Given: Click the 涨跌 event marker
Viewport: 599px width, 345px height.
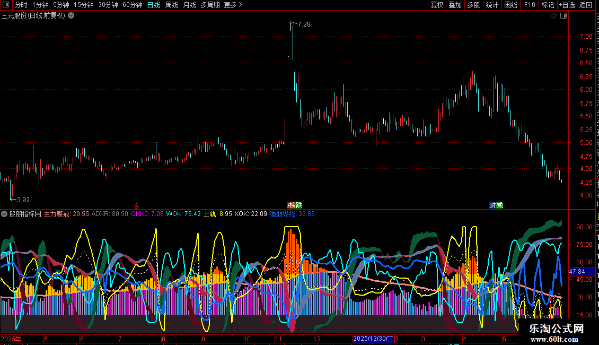Looking at the screenshot, I should pyautogui.click(x=295, y=205).
